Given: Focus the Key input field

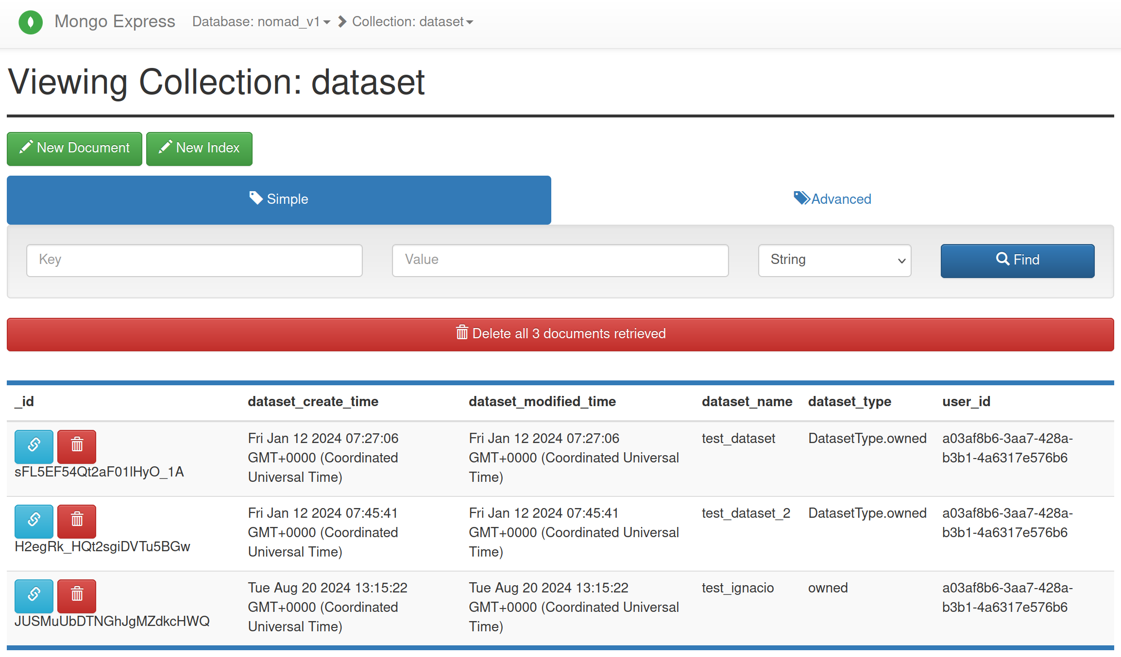Looking at the screenshot, I should point(194,261).
